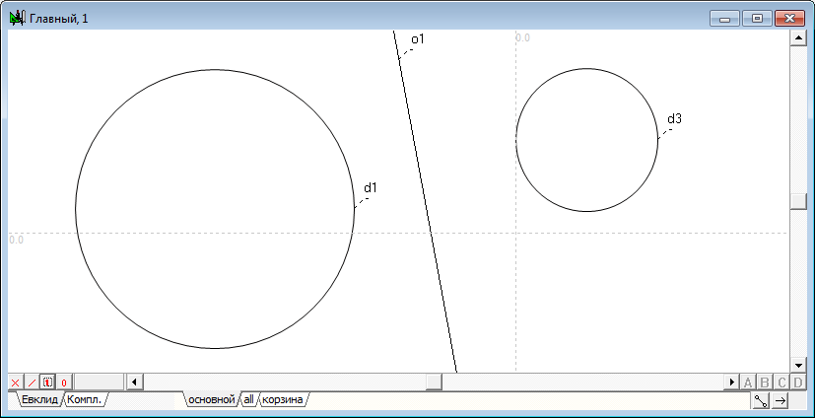
Task: Click the empty field beside the red 0
Action: [x=99, y=383]
